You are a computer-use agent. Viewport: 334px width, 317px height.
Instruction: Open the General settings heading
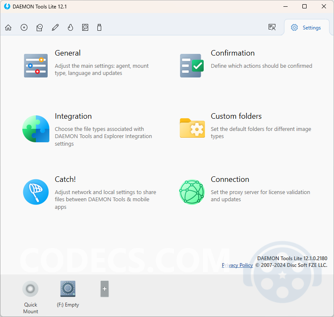pos(67,53)
